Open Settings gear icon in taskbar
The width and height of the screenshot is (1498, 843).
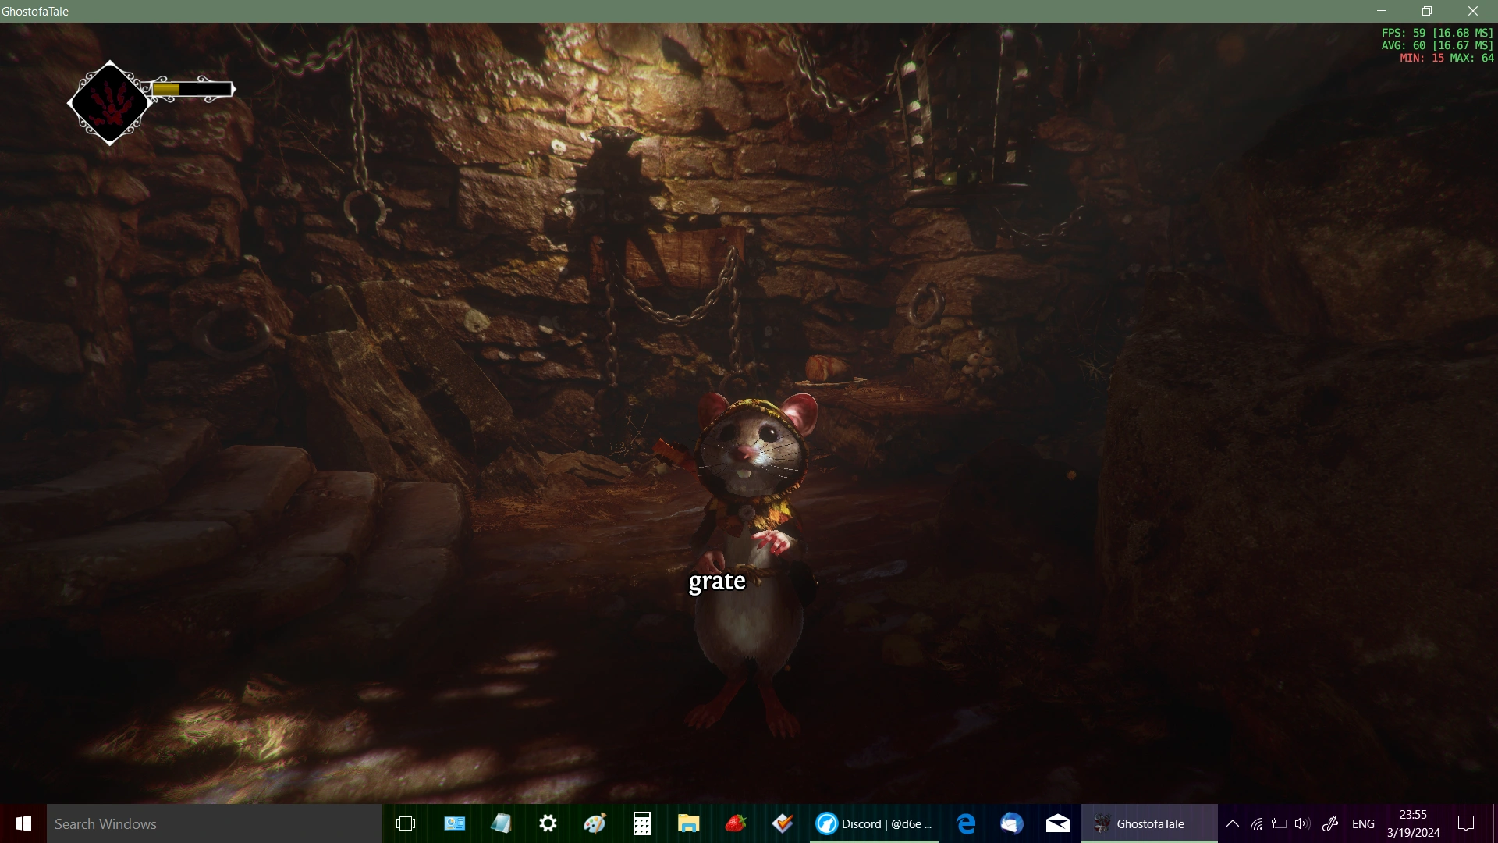click(x=548, y=823)
